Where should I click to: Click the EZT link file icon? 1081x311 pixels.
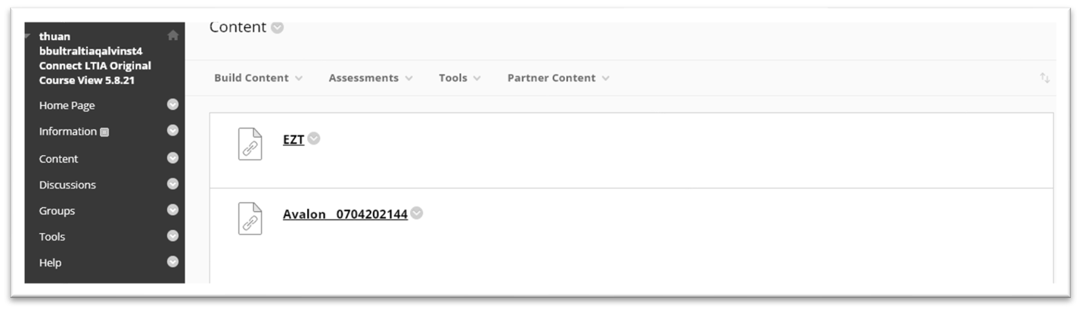[x=250, y=144]
